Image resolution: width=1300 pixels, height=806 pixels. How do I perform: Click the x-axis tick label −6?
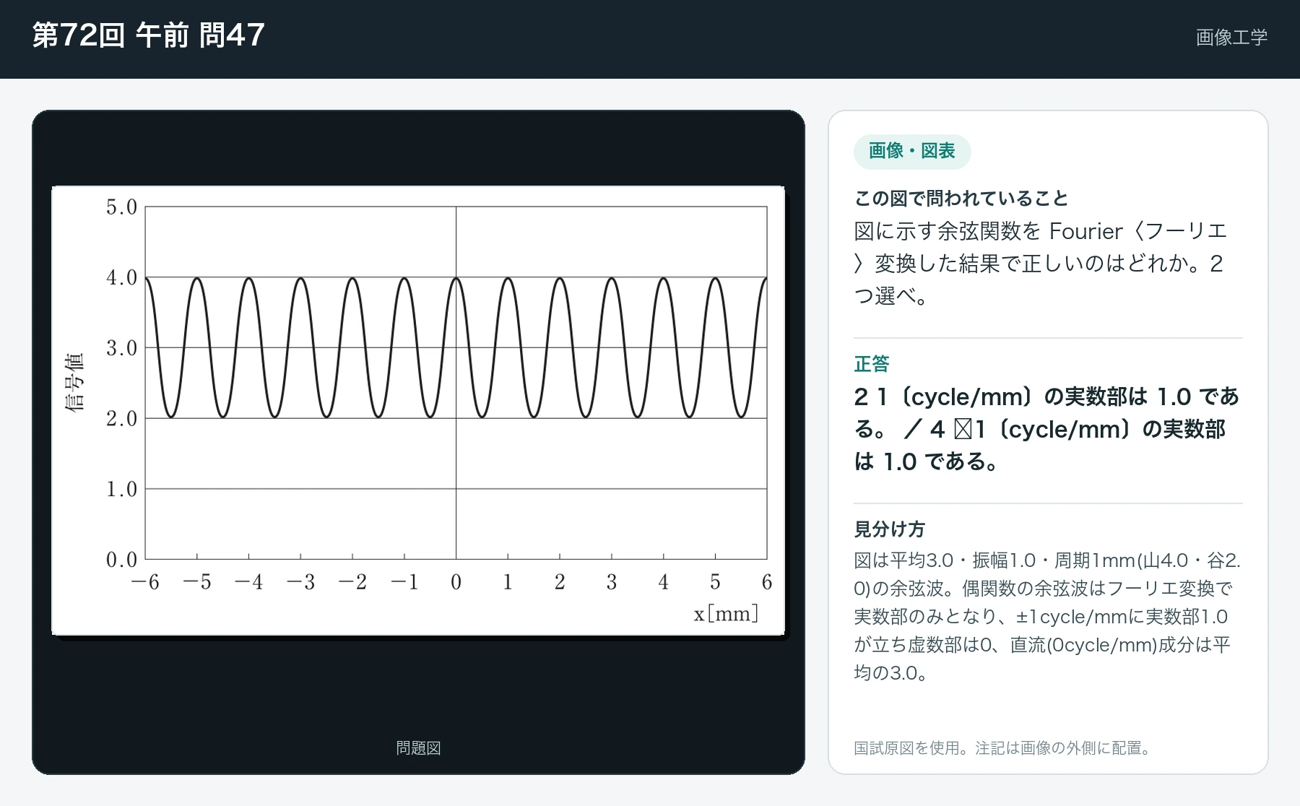(144, 582)
